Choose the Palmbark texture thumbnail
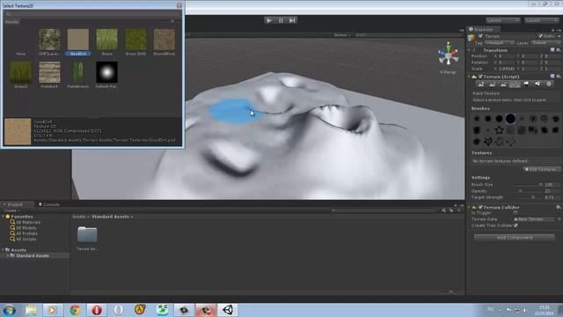 coord(49,72)
